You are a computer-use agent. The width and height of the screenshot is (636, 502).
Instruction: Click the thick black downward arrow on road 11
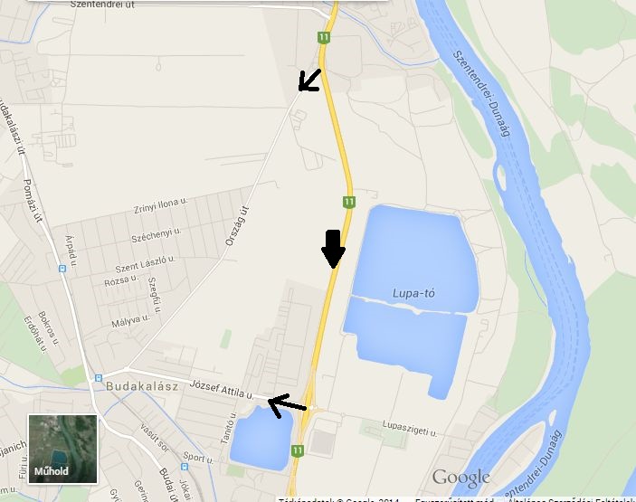(x=334, y=249)
